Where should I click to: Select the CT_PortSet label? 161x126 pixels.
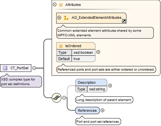19,68
